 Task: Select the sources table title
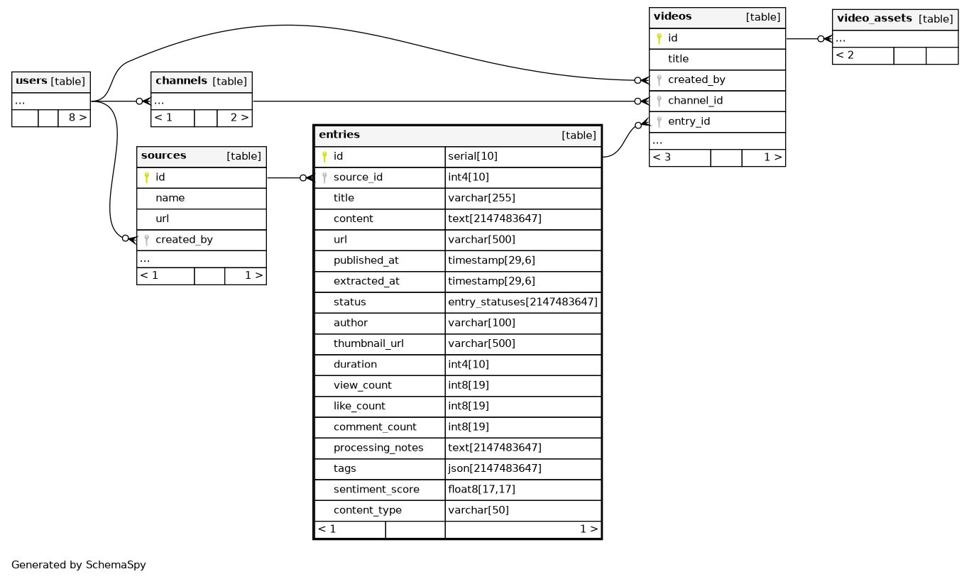(164, 155)
